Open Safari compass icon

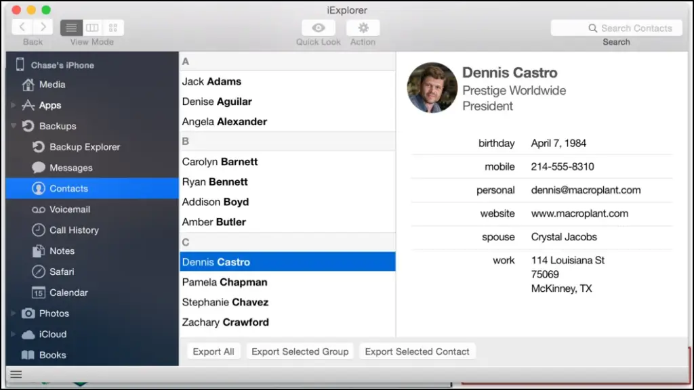coord(39,272)
